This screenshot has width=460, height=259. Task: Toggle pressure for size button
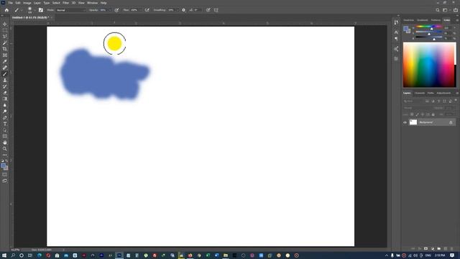pos(208,10)
